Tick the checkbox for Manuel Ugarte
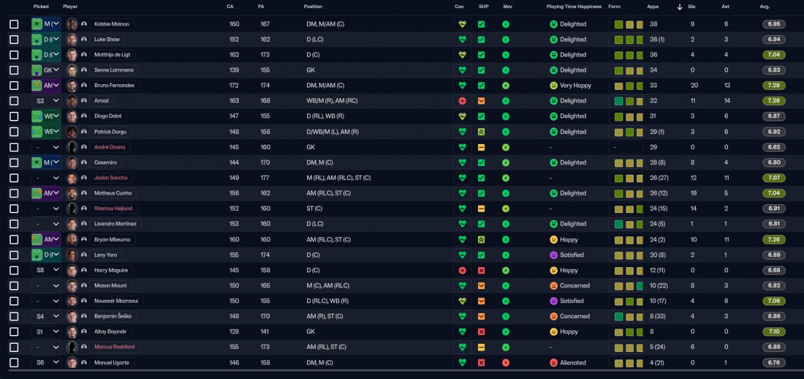Image resolution: width=804 pixels, height=379 pixels. pos(14,363)
